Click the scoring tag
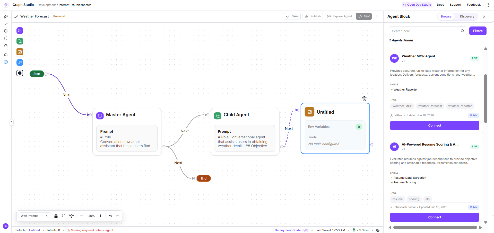The width and height of the screenshot is (494, 233). point(414,199)
